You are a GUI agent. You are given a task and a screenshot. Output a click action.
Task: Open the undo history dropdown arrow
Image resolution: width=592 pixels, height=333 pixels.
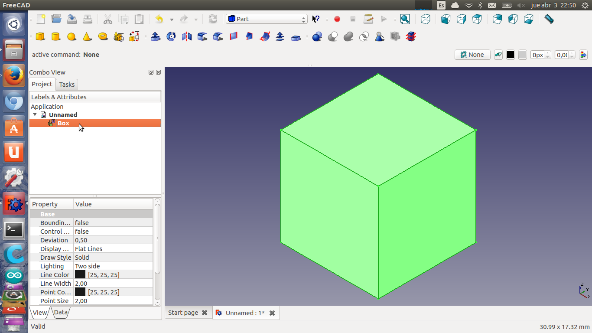coord(172,20)
